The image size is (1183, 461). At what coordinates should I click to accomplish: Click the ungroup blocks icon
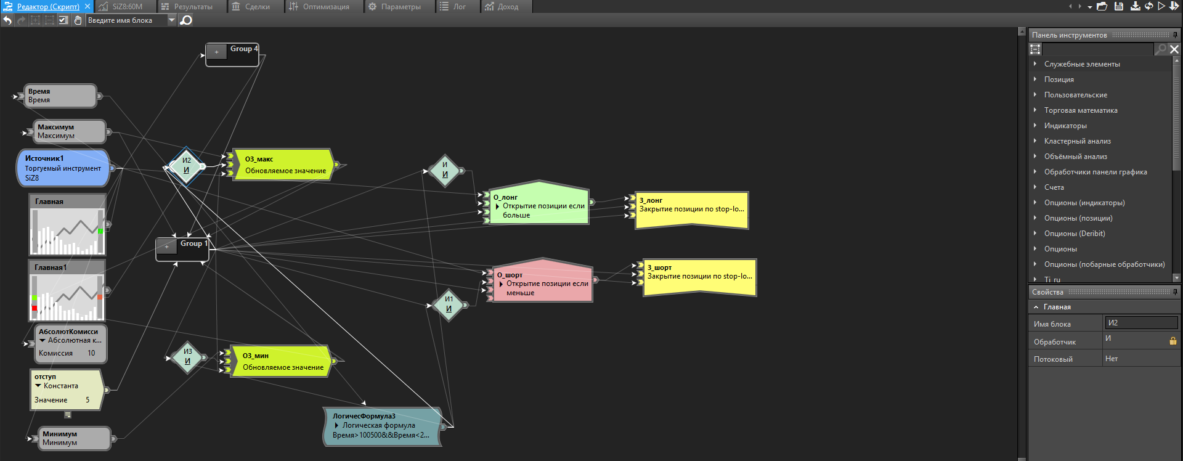49,20
